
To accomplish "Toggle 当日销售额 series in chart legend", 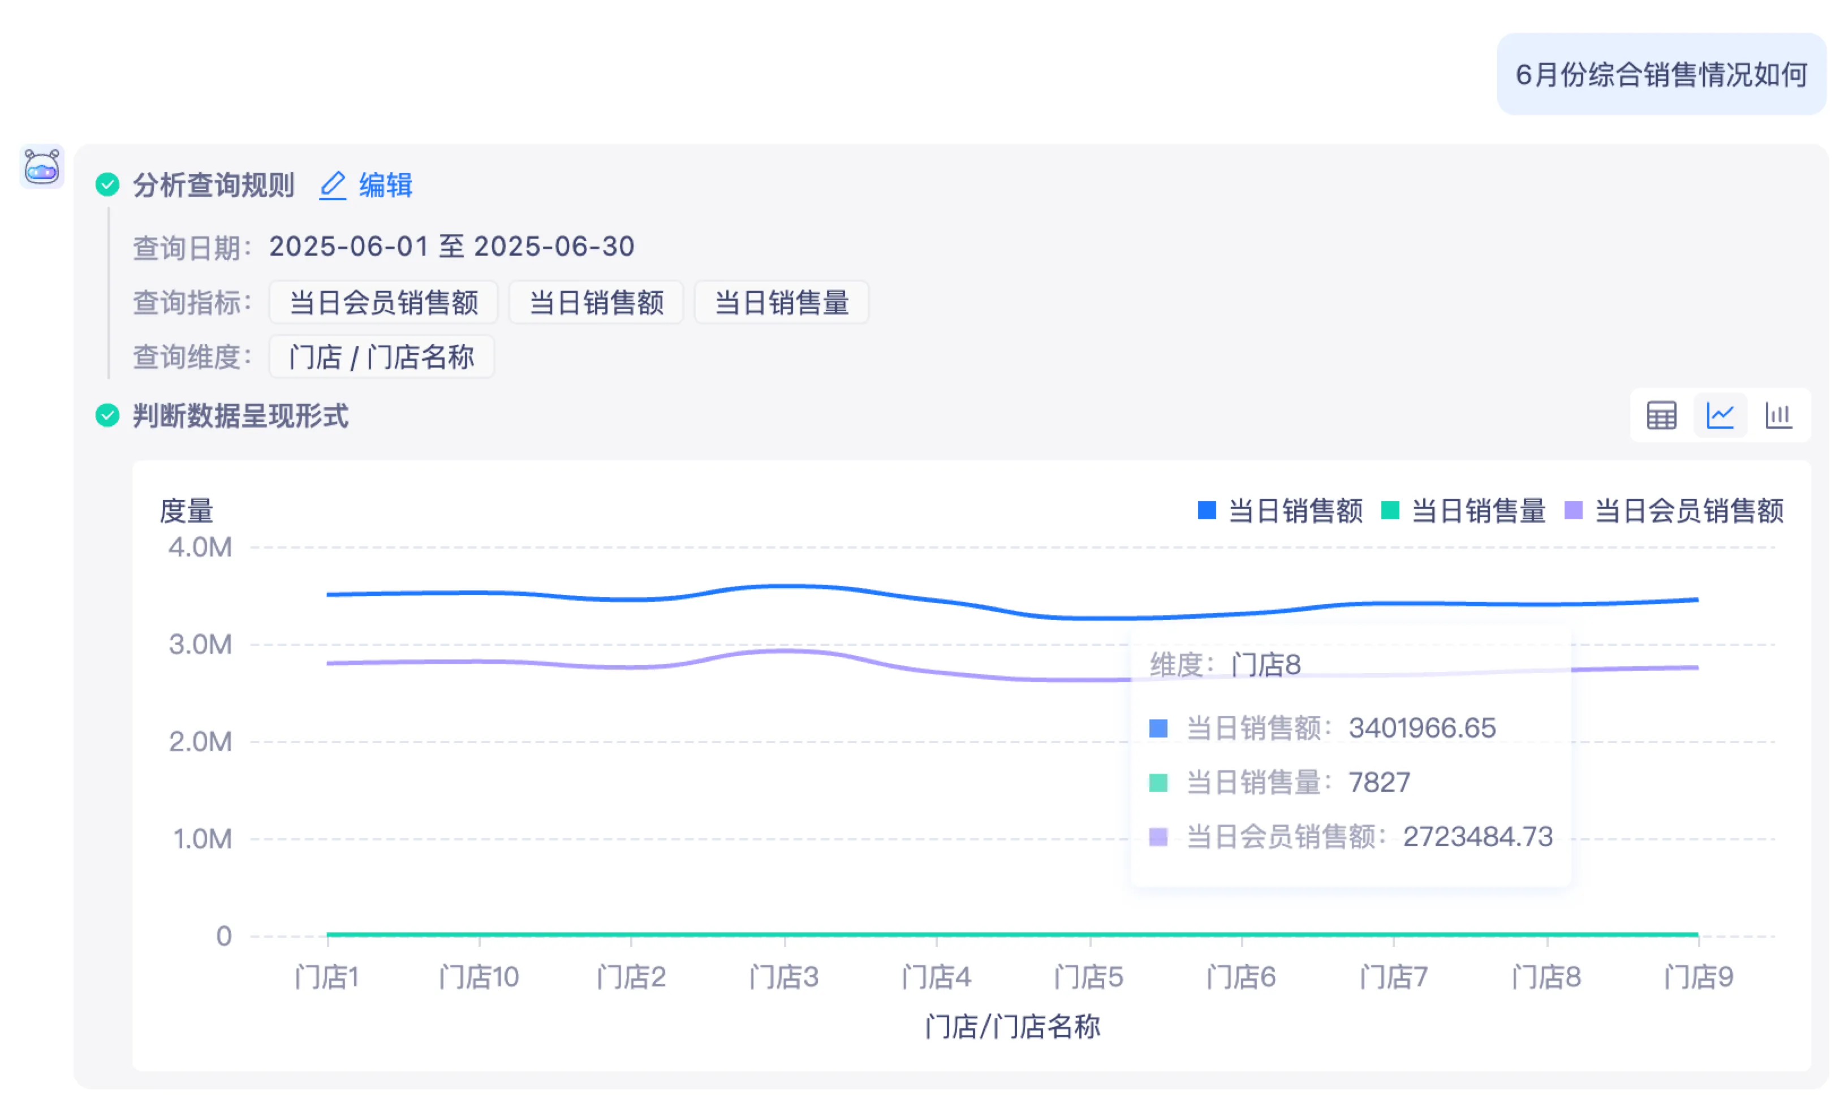I will [1295, 511].
